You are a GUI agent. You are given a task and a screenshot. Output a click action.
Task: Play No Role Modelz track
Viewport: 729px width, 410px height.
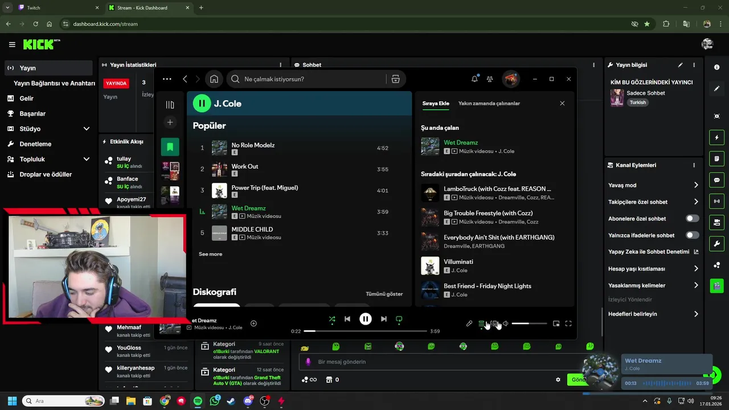[x=299, y=148]
